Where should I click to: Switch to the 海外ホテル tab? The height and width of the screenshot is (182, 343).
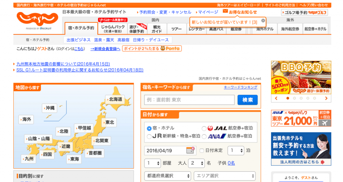click(265, 29)
